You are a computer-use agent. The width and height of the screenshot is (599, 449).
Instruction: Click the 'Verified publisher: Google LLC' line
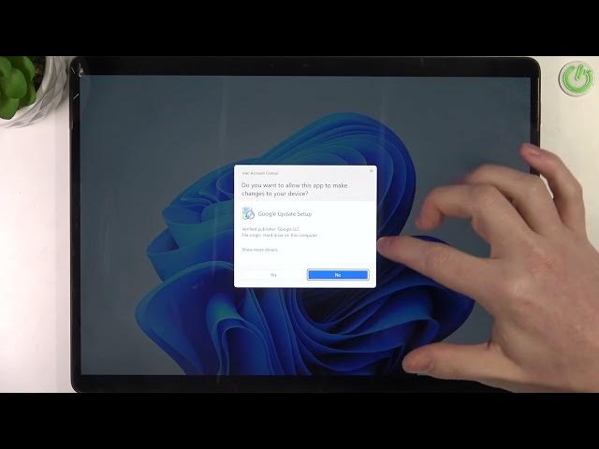[x=270, y=229]
